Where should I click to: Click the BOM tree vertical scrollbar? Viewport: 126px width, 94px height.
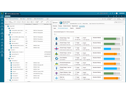[51, 44]
